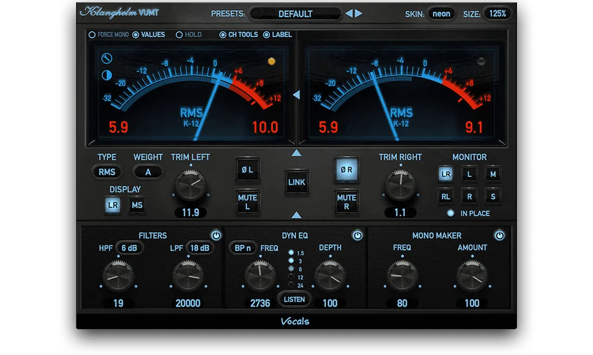Change the LPF 18 dB slope selector
Viewport: 593px width, 355px height.
[199, 248]
